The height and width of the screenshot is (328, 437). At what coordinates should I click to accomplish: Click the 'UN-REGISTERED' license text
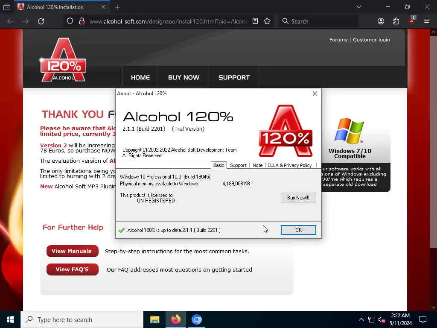point(156,201)
